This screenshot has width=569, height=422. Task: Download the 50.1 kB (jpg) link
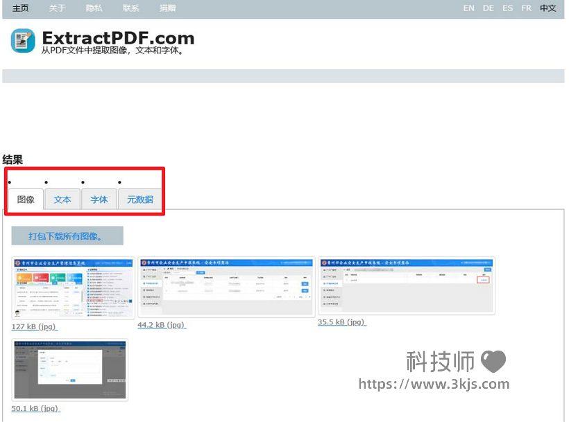pyautogui.click(x=35, y=408)
